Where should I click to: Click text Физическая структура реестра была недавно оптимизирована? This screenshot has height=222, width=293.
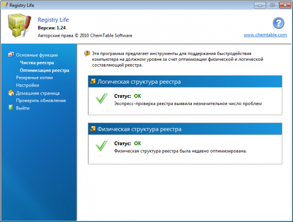point(181,151)
